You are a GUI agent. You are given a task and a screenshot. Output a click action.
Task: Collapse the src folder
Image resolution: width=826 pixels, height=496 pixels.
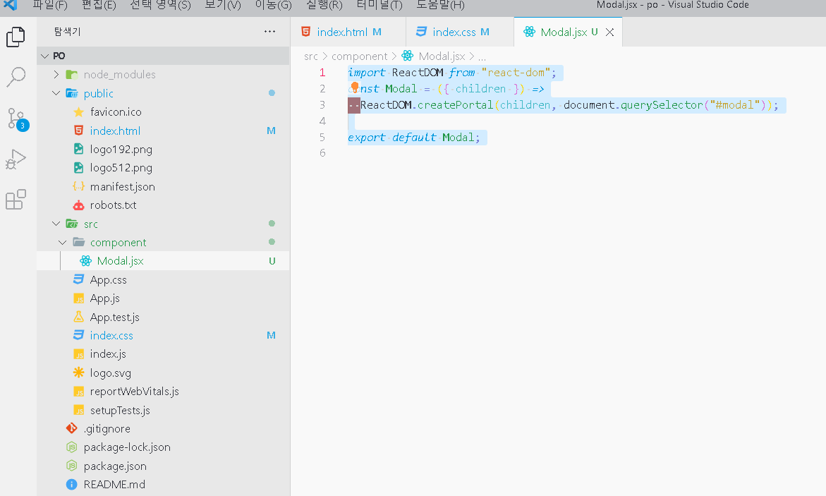(x=56, y=224)
